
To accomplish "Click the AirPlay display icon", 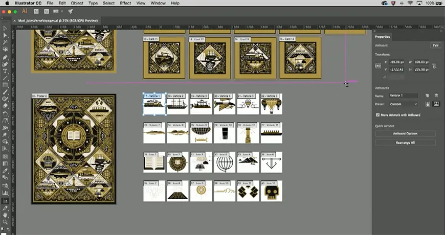I will tap(419, 3).
